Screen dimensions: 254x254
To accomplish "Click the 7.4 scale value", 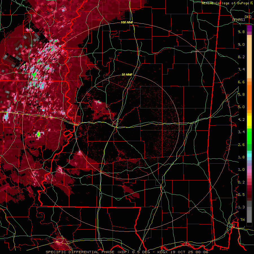I will (241, 69).
